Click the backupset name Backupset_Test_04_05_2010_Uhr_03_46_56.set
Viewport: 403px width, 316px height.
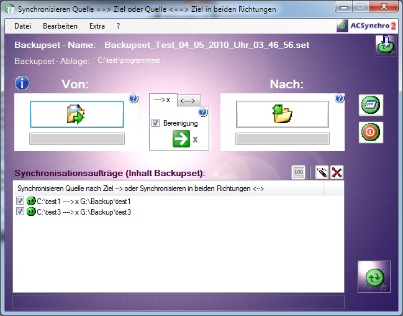click(207, 45)
